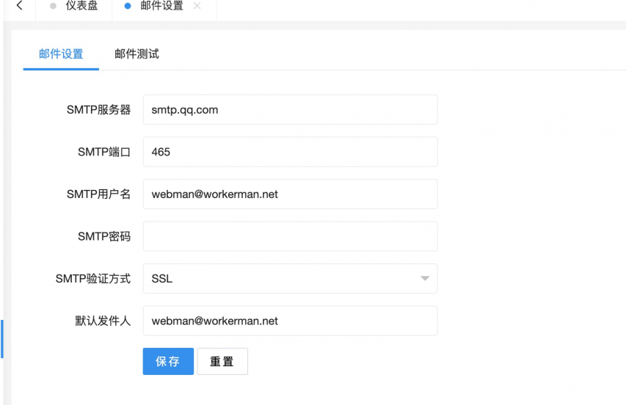
Task: Open the 邮件设置 sub-tab with blue underline
Action: click(61, 54)
